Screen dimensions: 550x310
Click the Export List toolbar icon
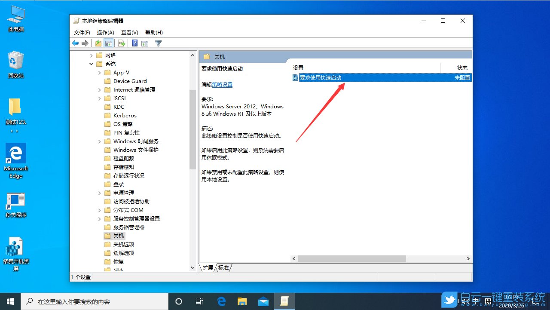(x=122, y=43)
